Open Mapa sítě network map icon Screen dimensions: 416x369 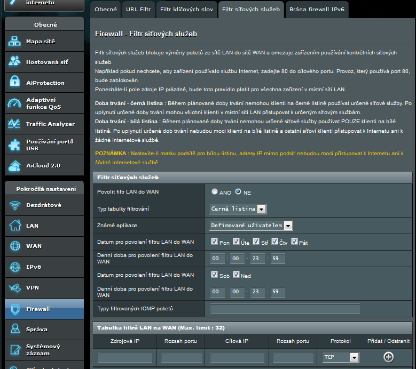(x=14, y=42)
